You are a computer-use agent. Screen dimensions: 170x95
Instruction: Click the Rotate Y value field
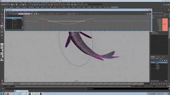(x=165, y=24)
